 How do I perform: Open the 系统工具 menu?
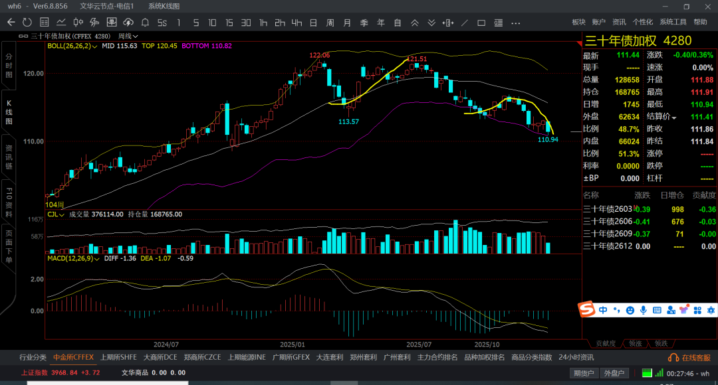(x=673, y=22)
